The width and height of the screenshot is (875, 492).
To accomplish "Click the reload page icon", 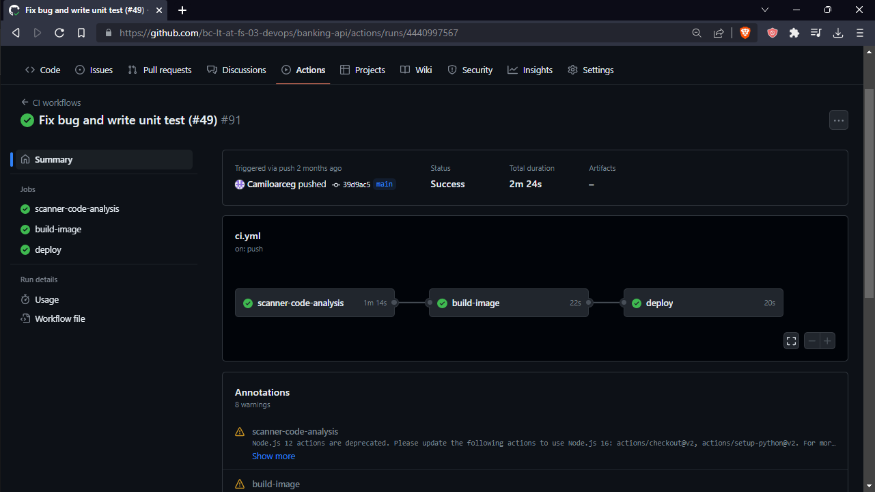I will 59,32.
